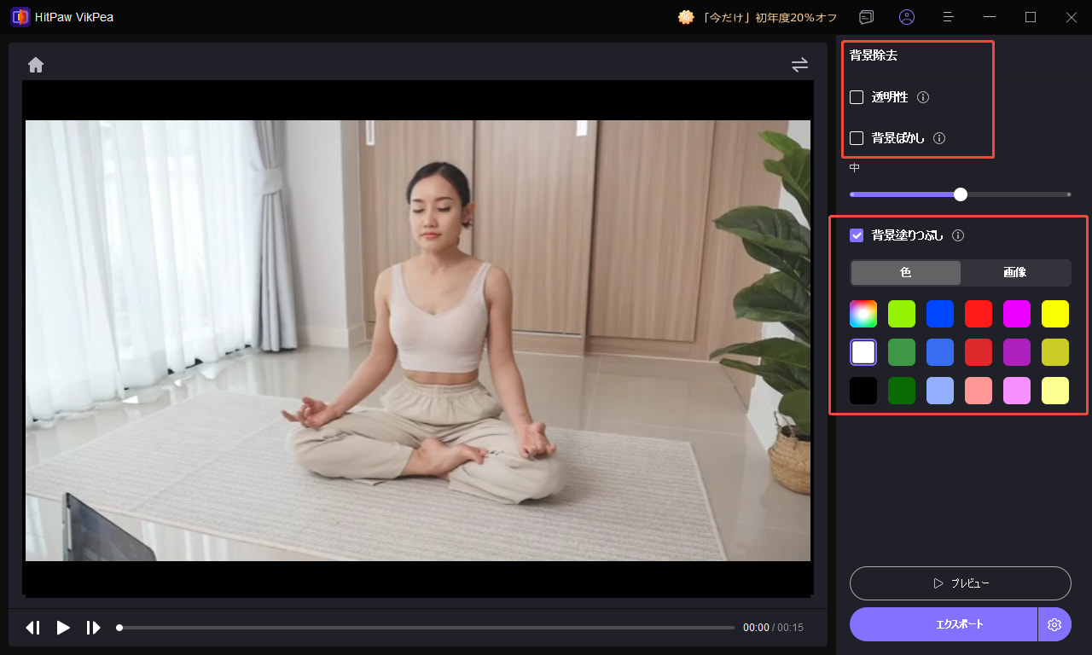The height and width of the screenshot is (655, 1092).
Task: Click the video timeline seek bar
Action: [427, 627]
